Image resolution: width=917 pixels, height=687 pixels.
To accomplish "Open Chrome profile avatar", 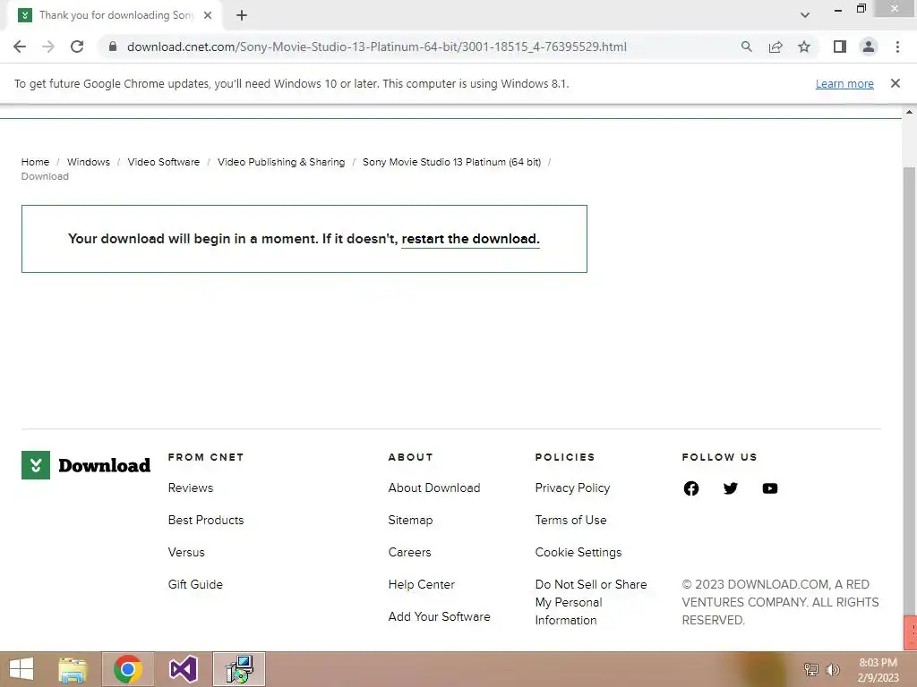I will (x=869, y=47).
